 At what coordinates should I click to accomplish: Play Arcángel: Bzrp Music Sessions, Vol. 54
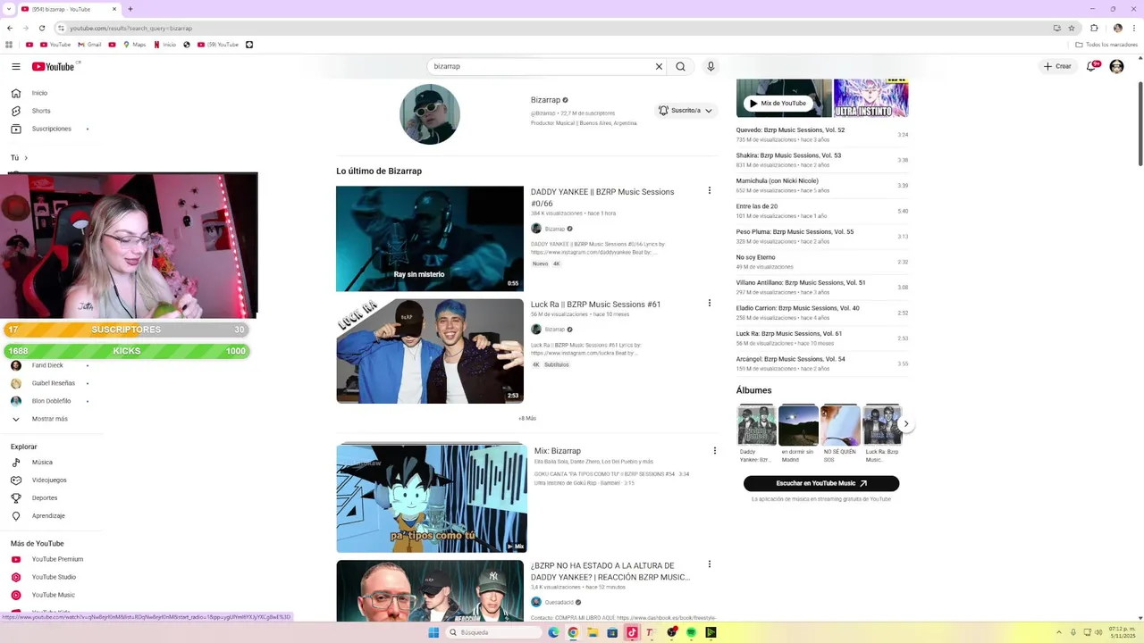tap(822, 363)
